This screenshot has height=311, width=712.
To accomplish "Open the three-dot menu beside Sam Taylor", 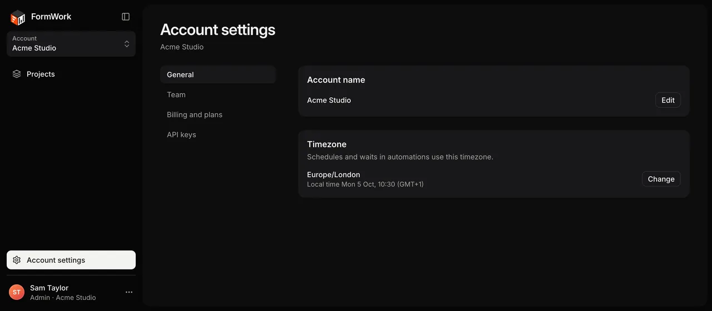I will pyautogui.click(x=129, y=292).
